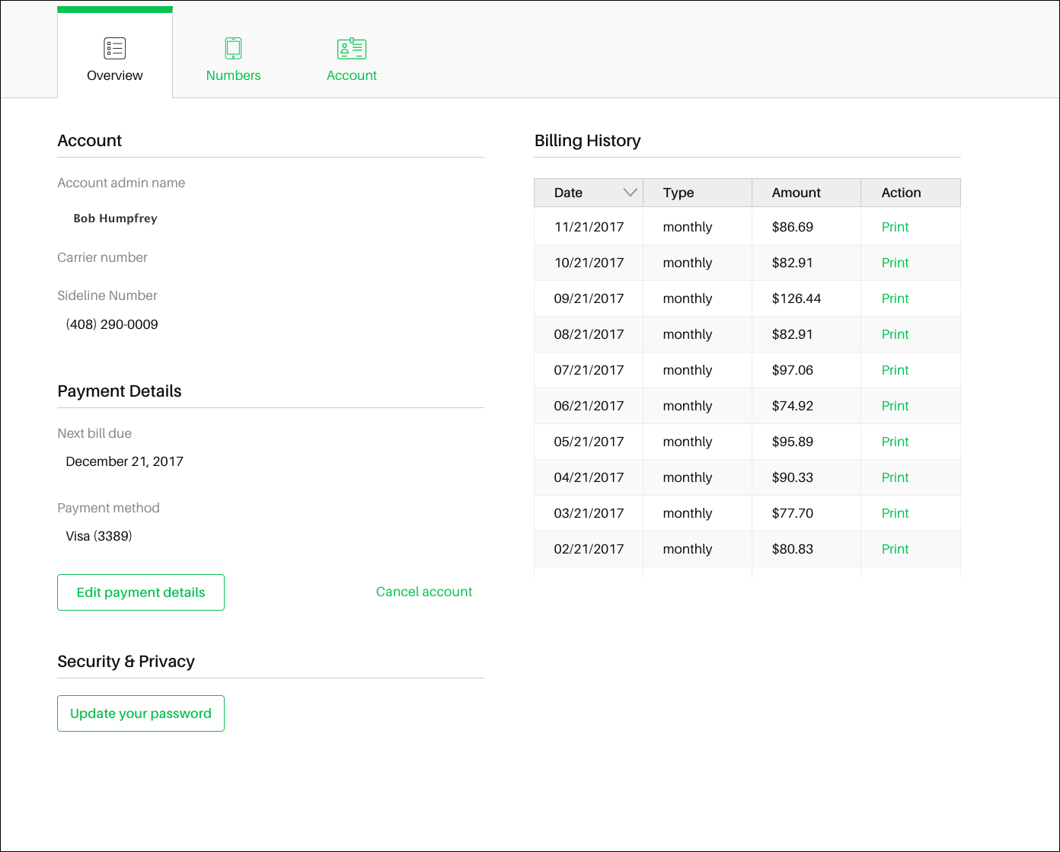Switch to the Numbers tab label
This screenshot has width=1060, height=852.
(x=234, y=75)
